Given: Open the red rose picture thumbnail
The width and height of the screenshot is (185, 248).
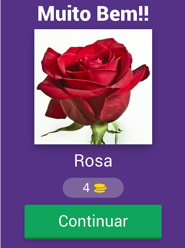Looking at the screenshot, I should (93, 87).
